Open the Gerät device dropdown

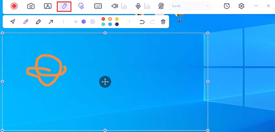190,6
